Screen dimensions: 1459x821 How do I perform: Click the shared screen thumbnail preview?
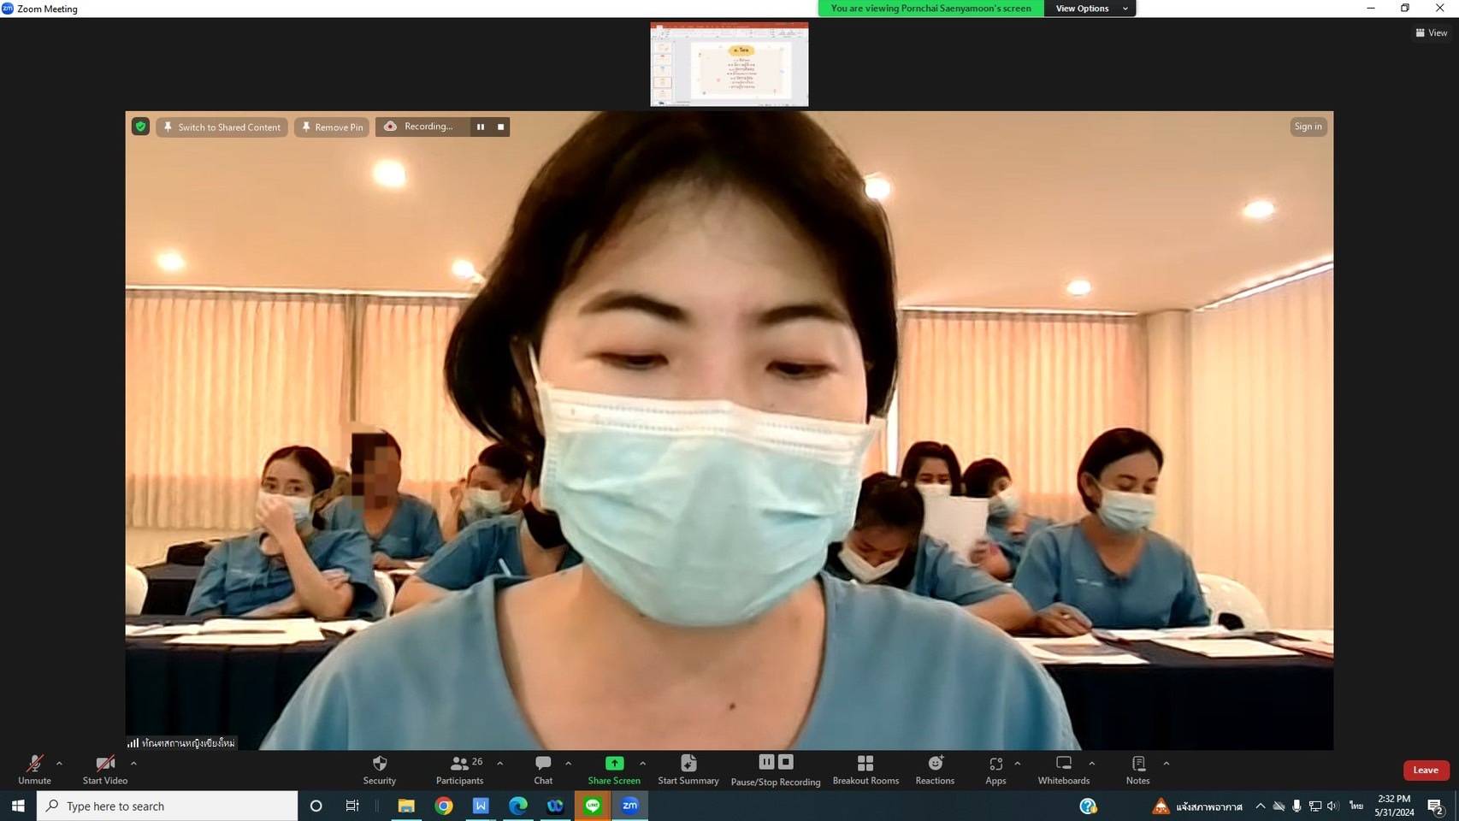(729, 65)
